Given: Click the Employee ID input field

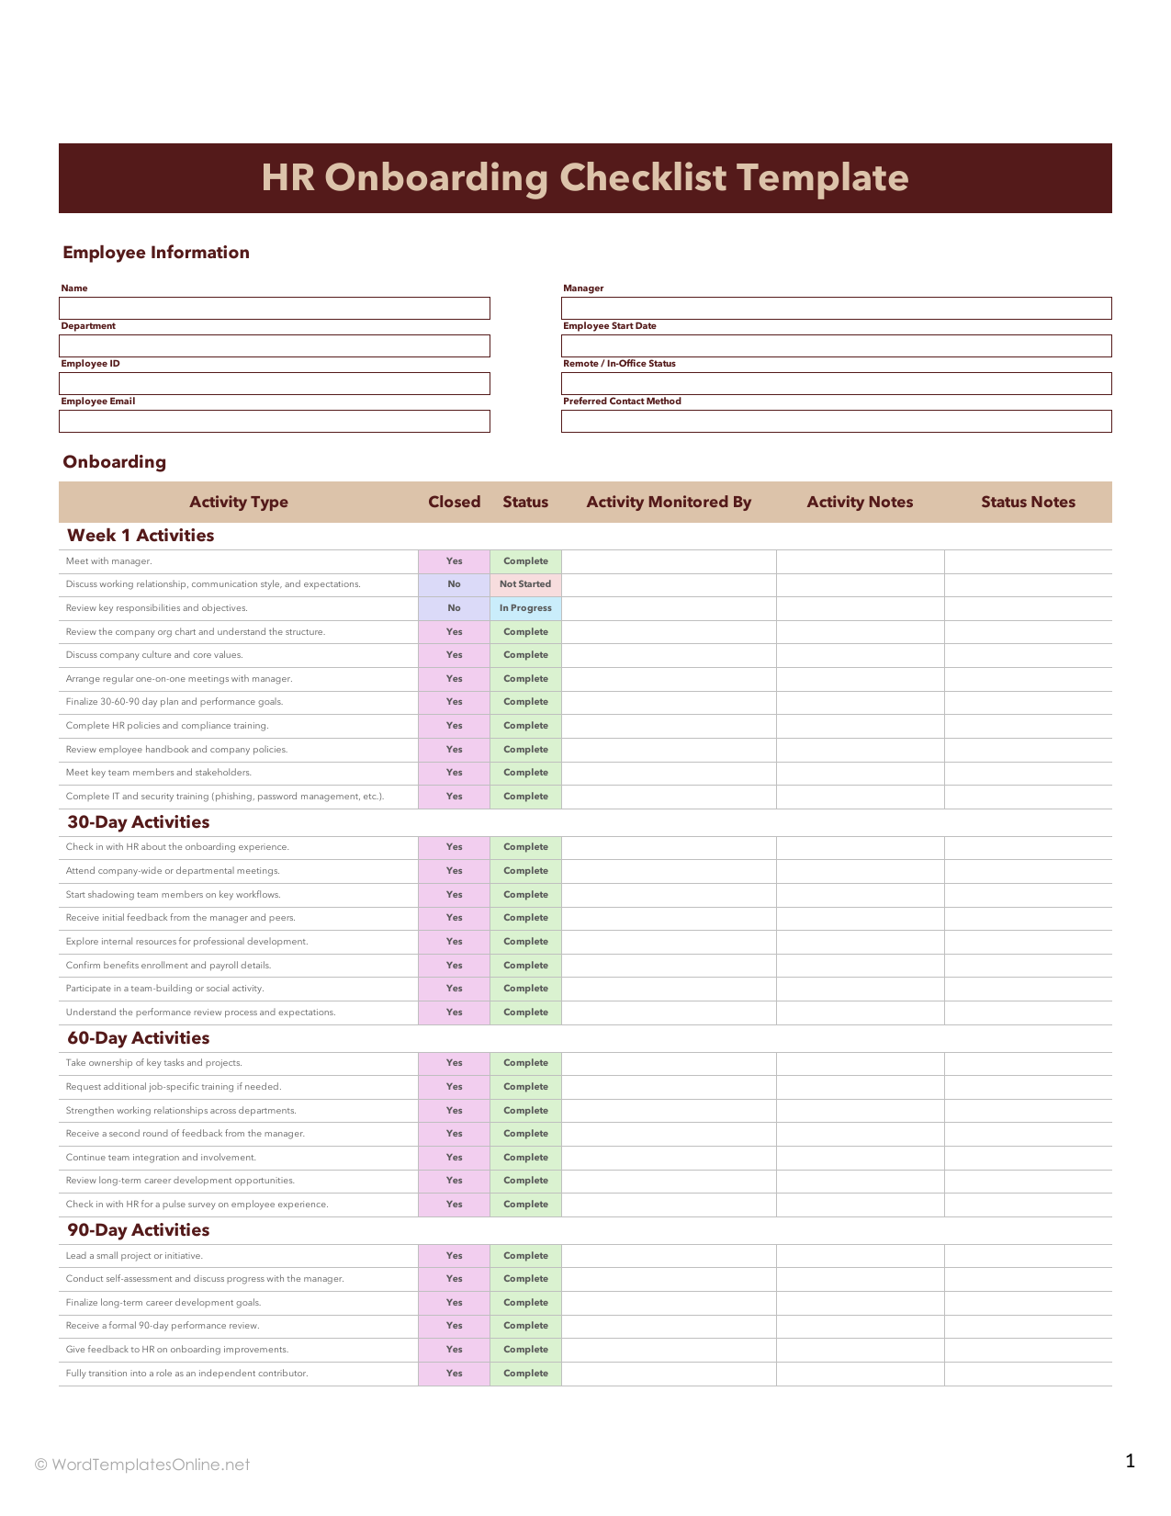Looking at the screenshot, I should click(x=274, y=383).
